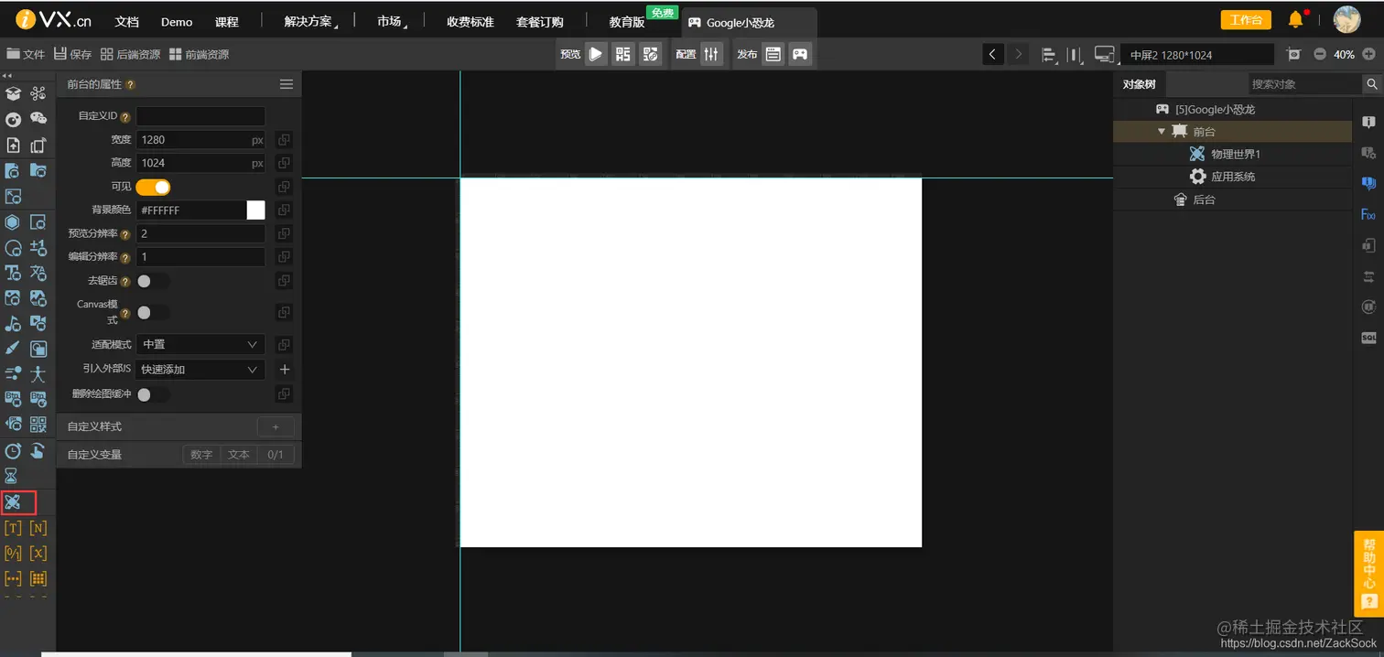The height and width of the screenshot is (657, 1384).
Task: Open the 适配模式 dropdown
Action: 200,345
